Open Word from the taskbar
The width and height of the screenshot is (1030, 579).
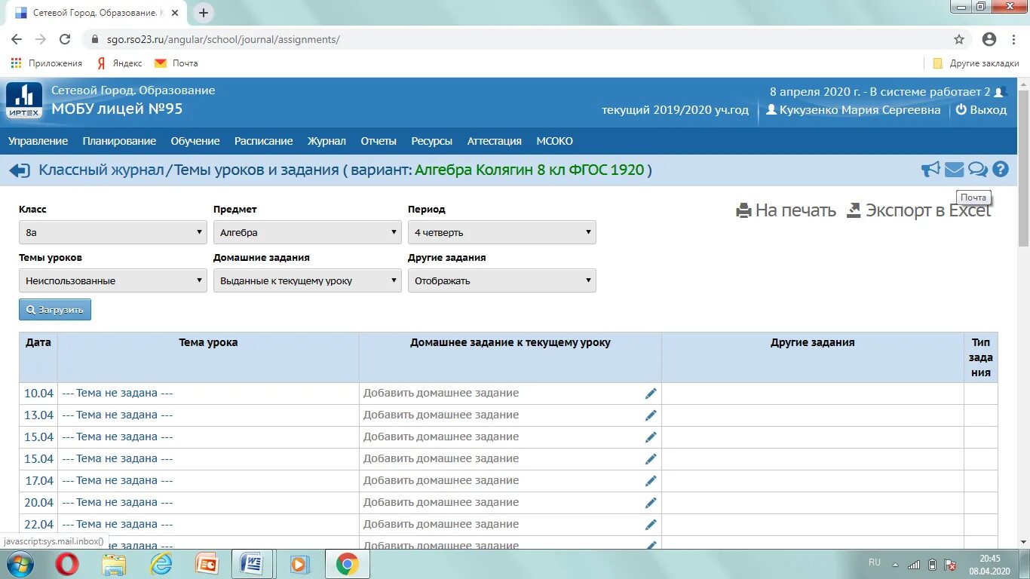pyautogui.click(x=251, y=564)
